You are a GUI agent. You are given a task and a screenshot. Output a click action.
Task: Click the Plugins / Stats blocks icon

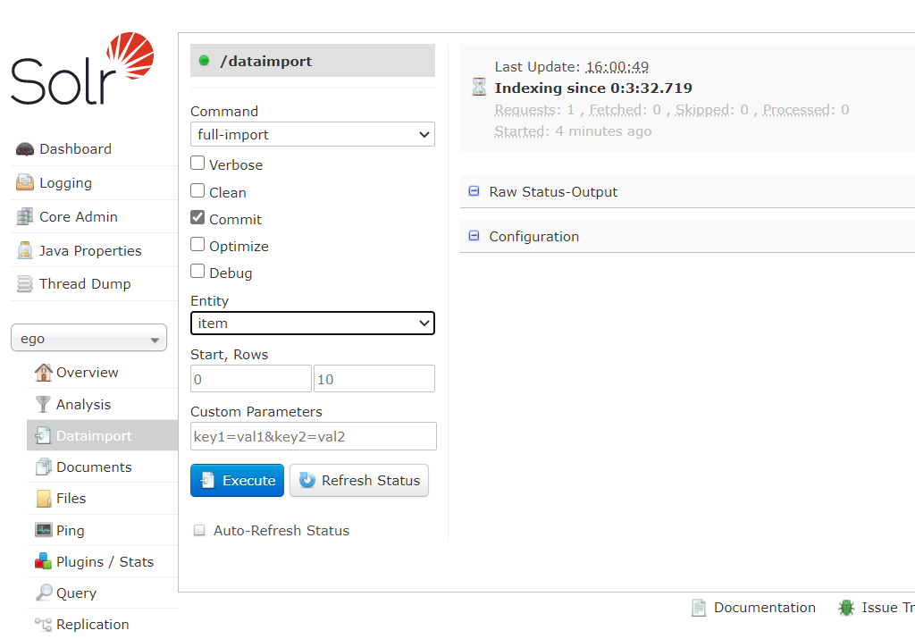(43, 561)
